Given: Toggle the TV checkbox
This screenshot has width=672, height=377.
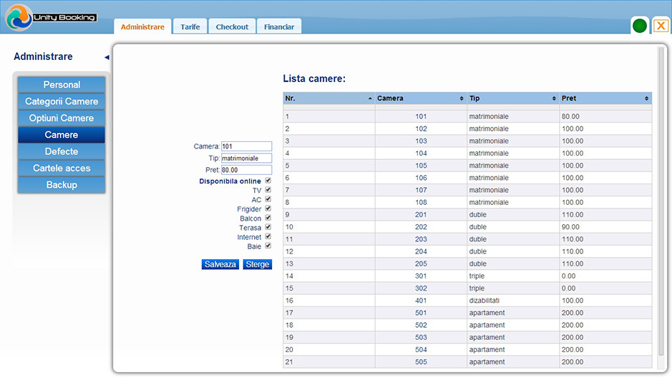Looking at the screenshot, I should [x=268, y=191].
